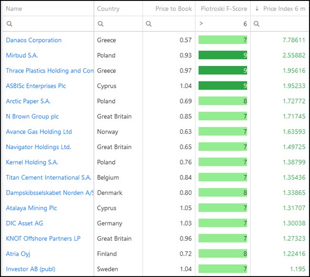The width and height of the screenshot is (310, 277).
Task: Open Titan Cement International S.A. link
Action: click(49, 177)
